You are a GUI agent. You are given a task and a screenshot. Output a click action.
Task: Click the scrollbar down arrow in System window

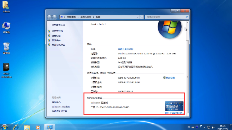(x=188, y=115)
